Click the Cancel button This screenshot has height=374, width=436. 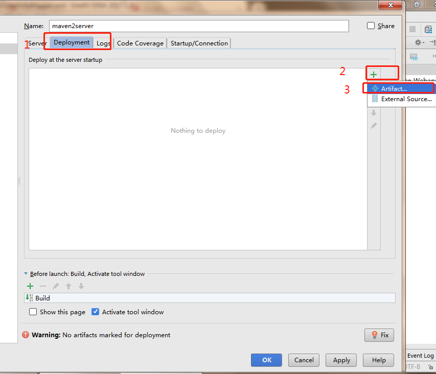coord(304,360)
